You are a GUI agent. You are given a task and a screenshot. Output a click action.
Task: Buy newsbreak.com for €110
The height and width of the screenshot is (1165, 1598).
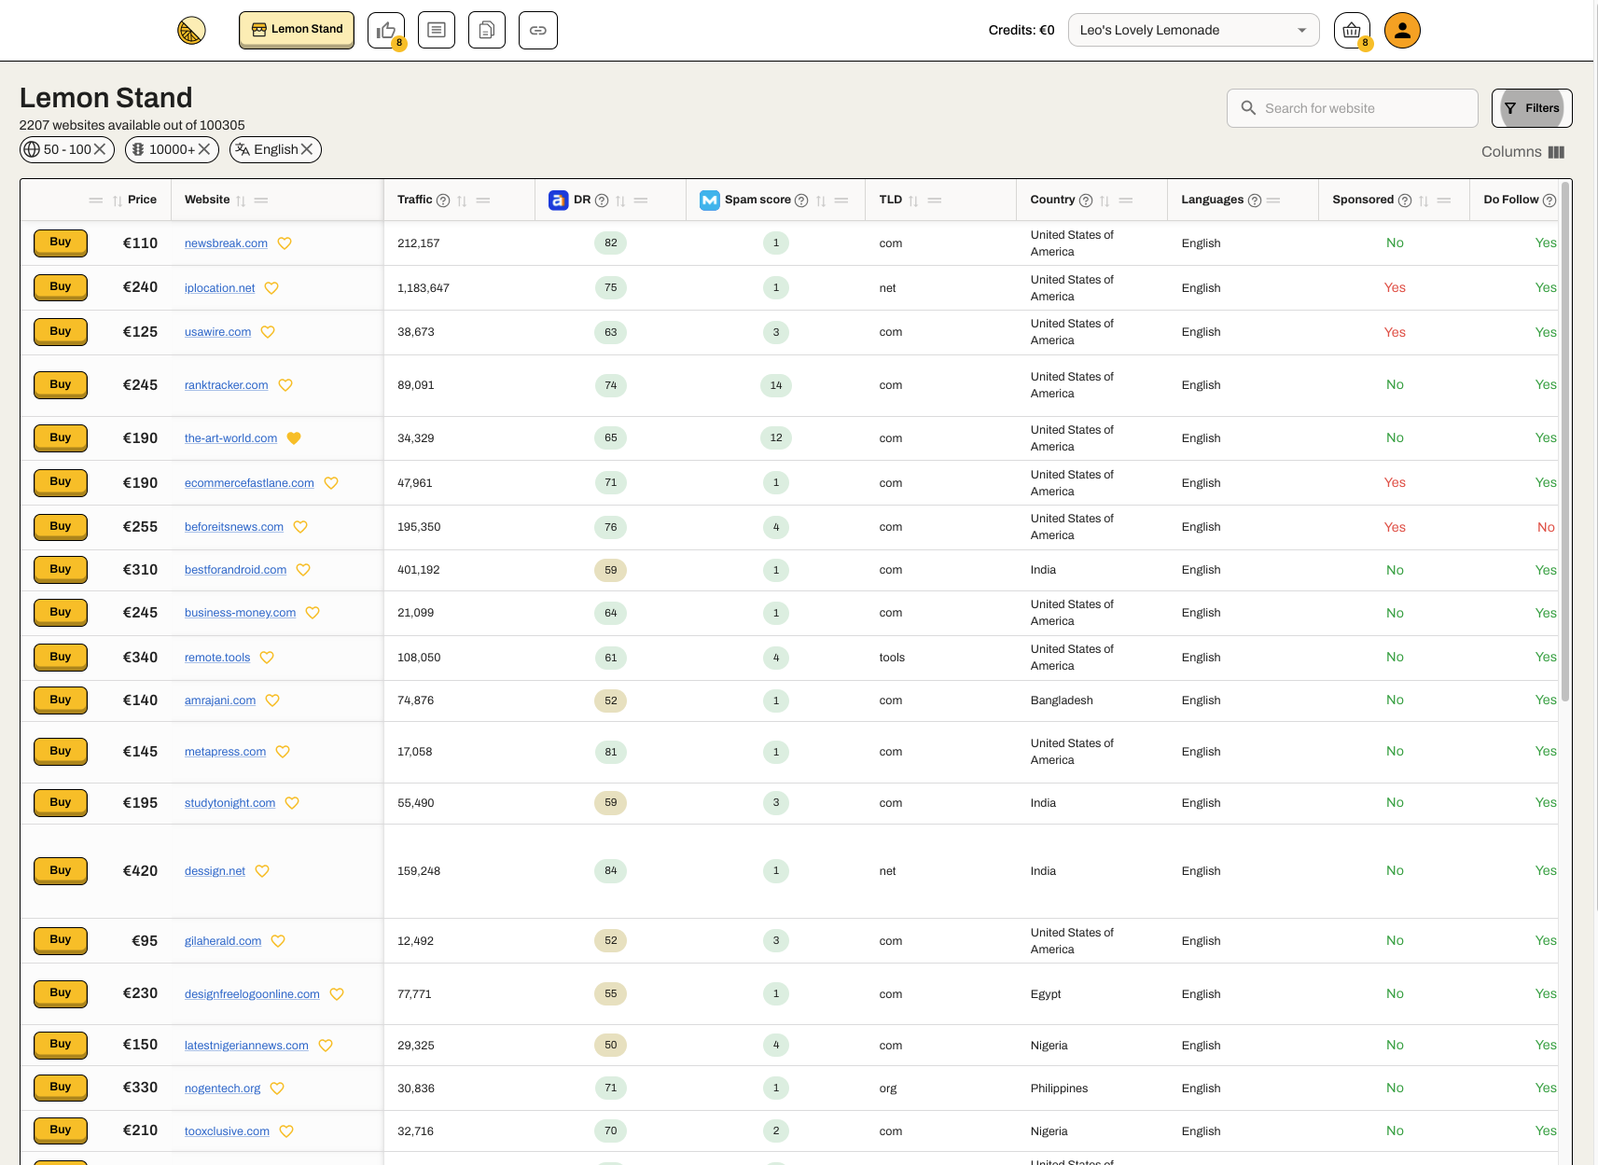coord(61,243)
